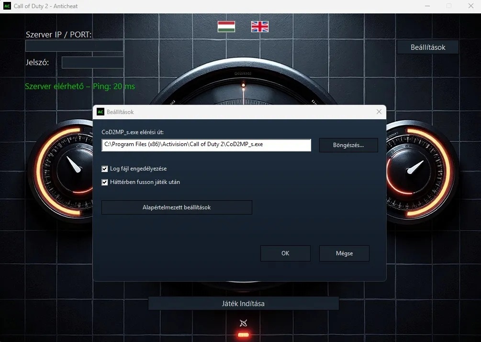Click the green Szerver elérhető ping status text
Viewport: 481px width, 342px height.
pyautogui.click(x=80, y=86)
